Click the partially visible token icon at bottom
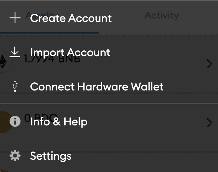The width and height of the screenshot is (218, 172). tap(4, 170)
